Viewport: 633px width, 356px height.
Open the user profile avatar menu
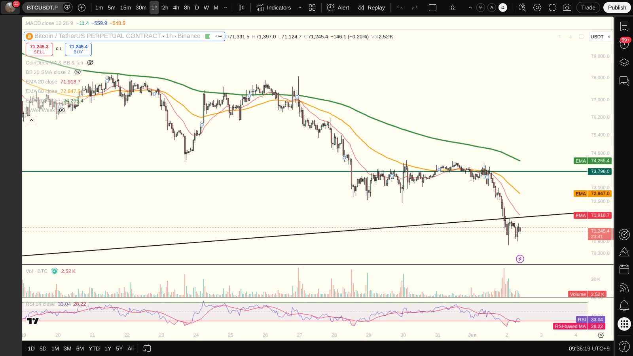click(x=10, y=8)
